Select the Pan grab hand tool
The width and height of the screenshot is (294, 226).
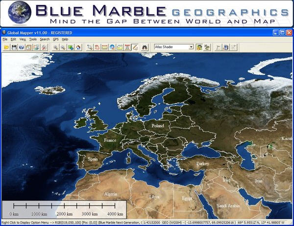point(98,47)
